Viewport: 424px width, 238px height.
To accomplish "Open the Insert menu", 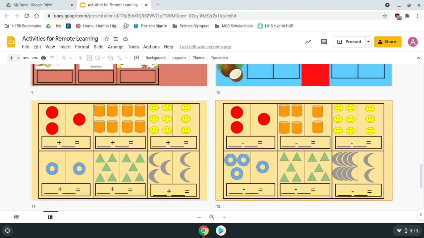I will [x=65, y=47].
